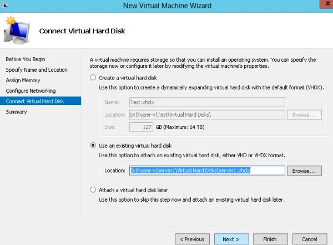333x245 pixels.
Task: Click the virtual machine computer icon in header
Action: 17,30
